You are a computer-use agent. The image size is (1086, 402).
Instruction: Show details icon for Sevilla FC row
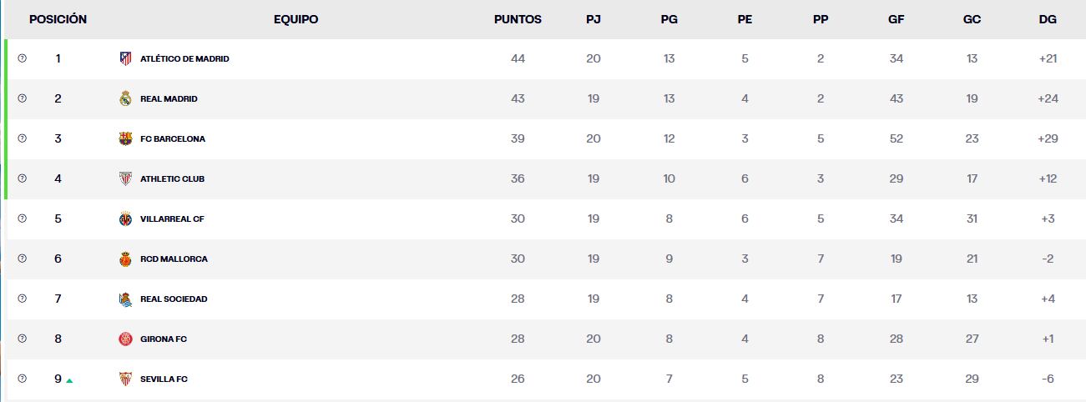pyautogui.click(x=23, y=379)
